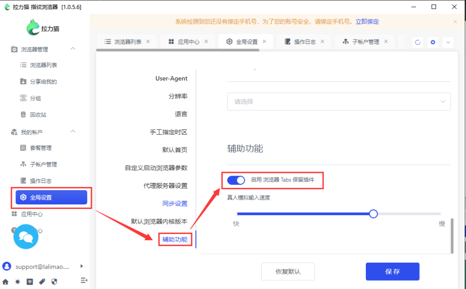Toggle the 启用浏览器 Tabs 保留插件 switch
466x289 pixels.
236,180
